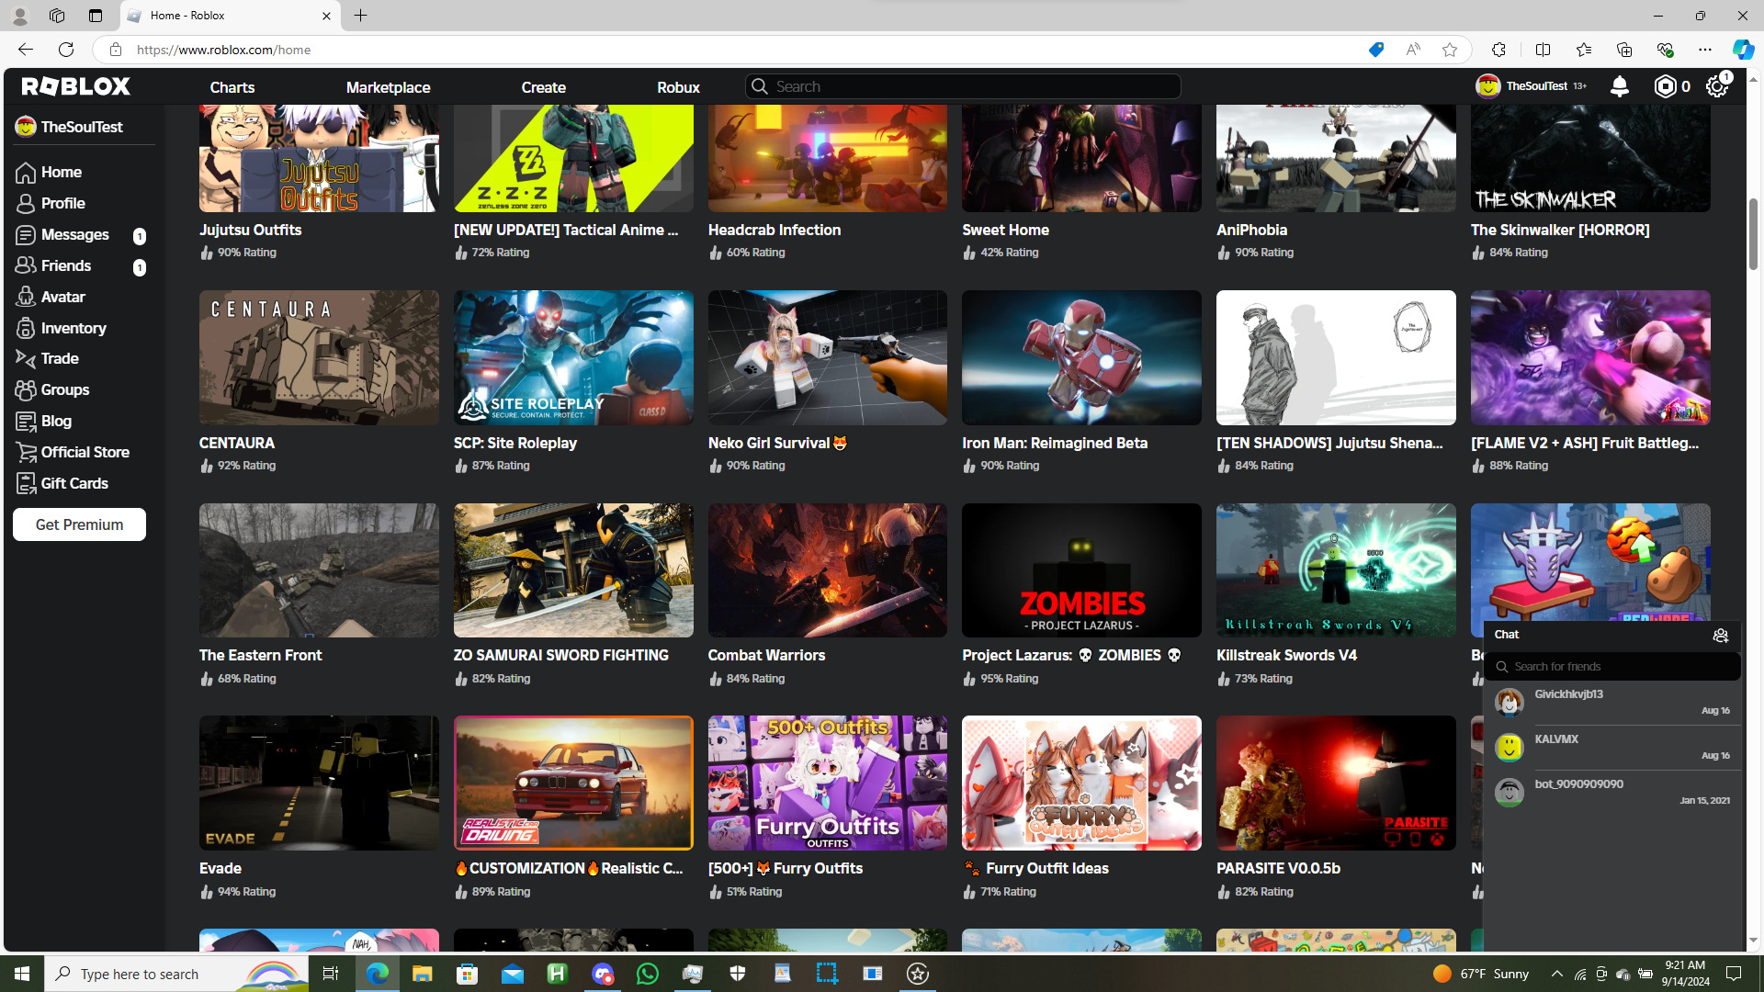Go to the Marketplace tab

pos(388,87)
